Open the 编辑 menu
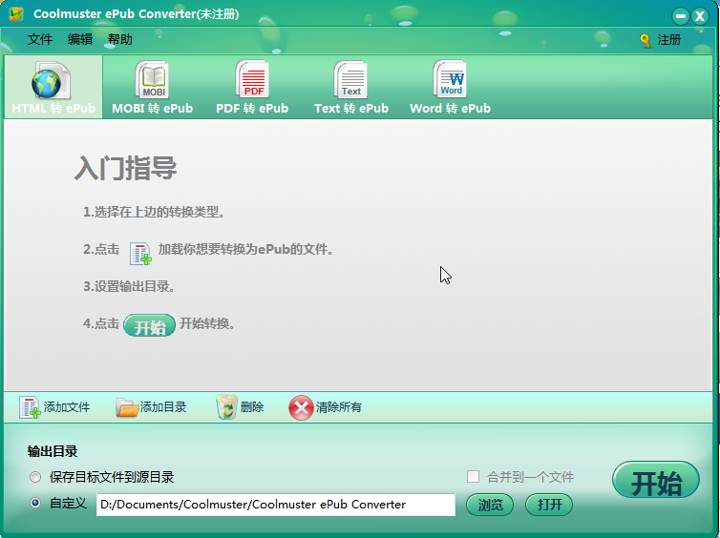 [80, 39]
